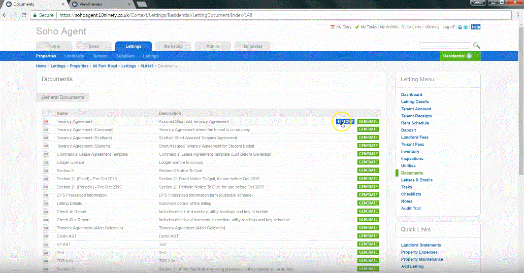Open the My Diary calendar icon
The image size is (524, 273).
(x=333, y=27)
